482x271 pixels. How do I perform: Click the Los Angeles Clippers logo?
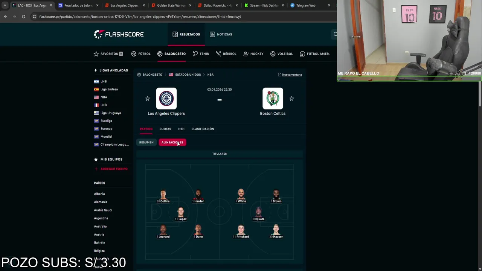(166, 98)
